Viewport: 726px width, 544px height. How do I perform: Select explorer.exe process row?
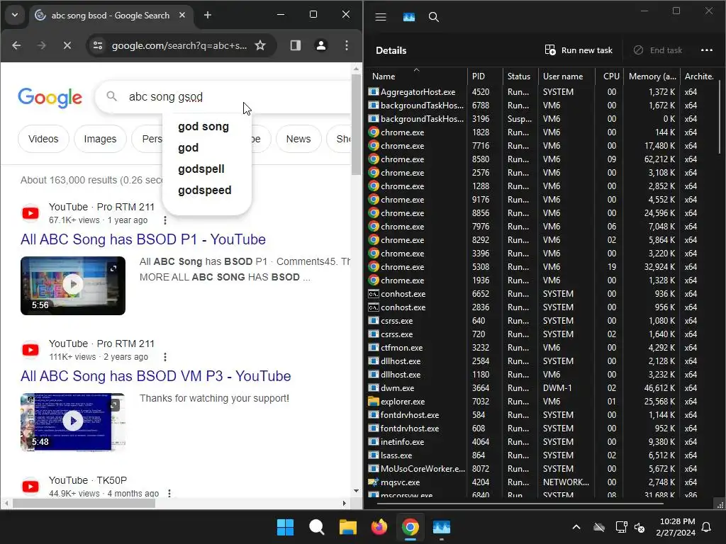point(542,402)
